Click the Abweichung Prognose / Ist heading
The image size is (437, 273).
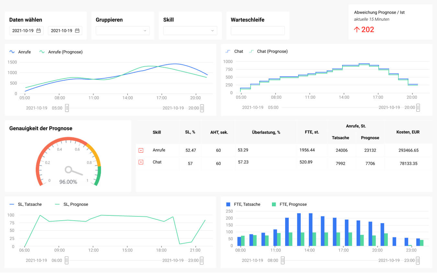pos(379,12)
